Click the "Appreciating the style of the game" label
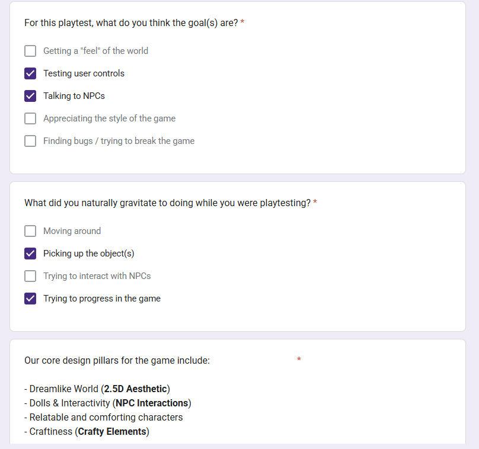The width and height of the screenshot is (479, 449). click(109, 118)
